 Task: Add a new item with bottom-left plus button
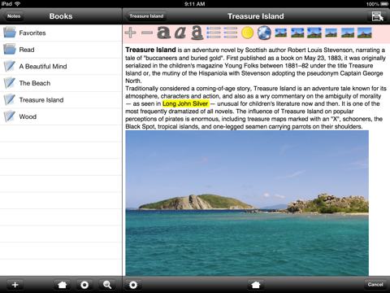click(x=15, y=285)
